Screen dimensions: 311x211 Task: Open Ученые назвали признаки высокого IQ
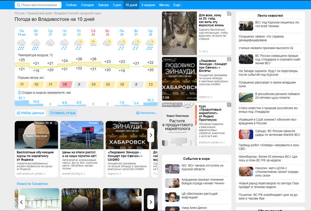(x=266, y=48)
